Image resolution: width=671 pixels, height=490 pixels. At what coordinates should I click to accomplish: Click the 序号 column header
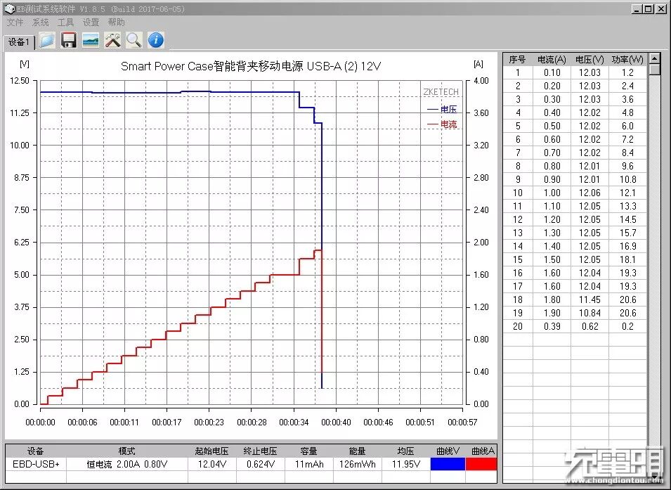tap(517, 60)
